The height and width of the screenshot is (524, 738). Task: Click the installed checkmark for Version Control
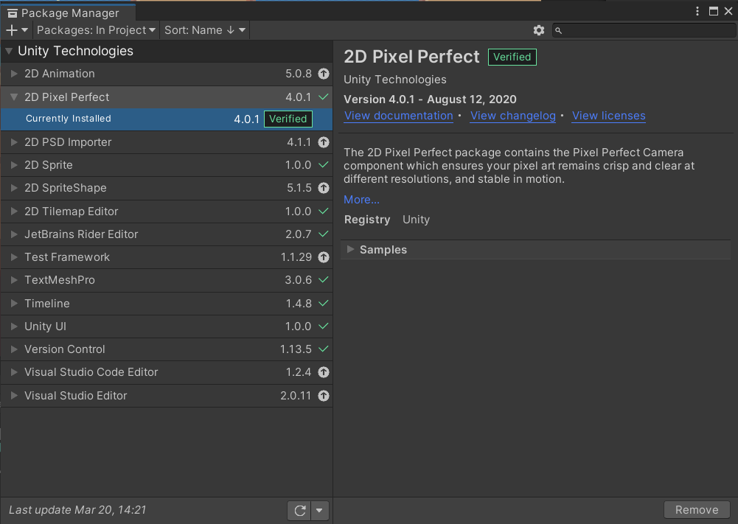[x=324, y=349]
